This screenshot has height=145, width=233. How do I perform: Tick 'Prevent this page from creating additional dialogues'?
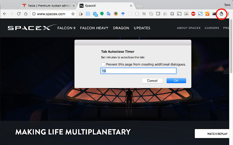(x=103, y=64)
